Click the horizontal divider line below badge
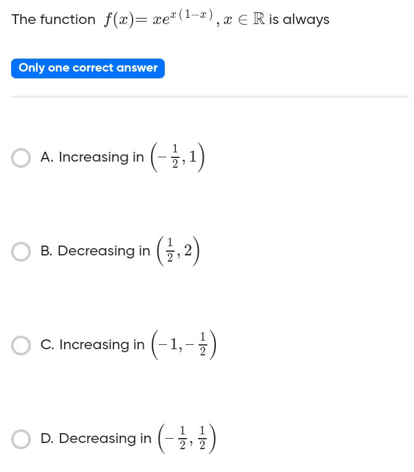This screenshot has height=472, width=414. tap(210, 97)
